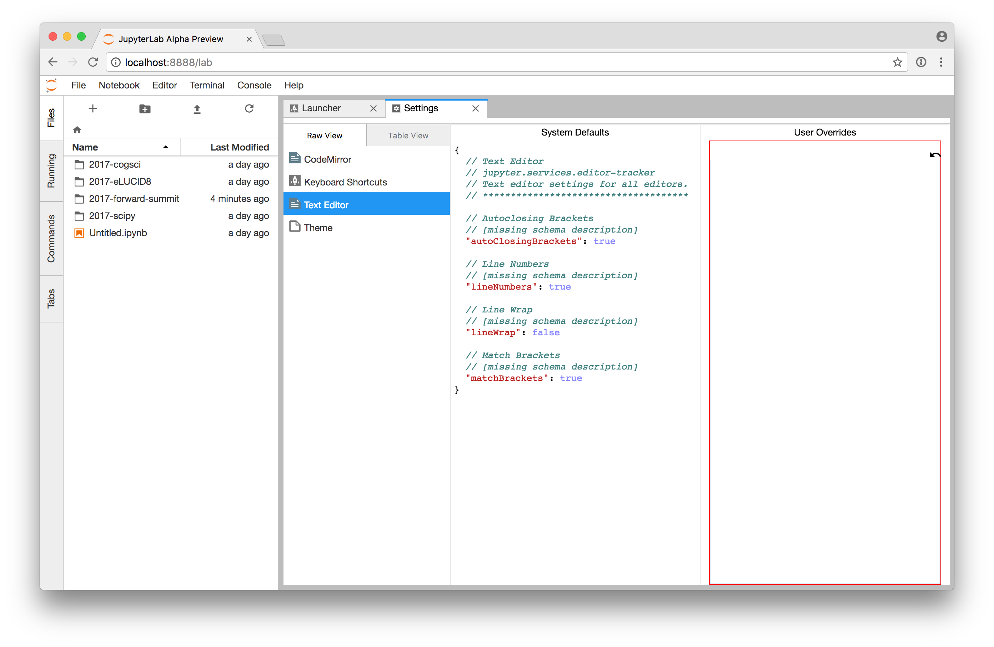Refresh the file browser listing
This screenshot has width=994, height=647.
point(249,108)
